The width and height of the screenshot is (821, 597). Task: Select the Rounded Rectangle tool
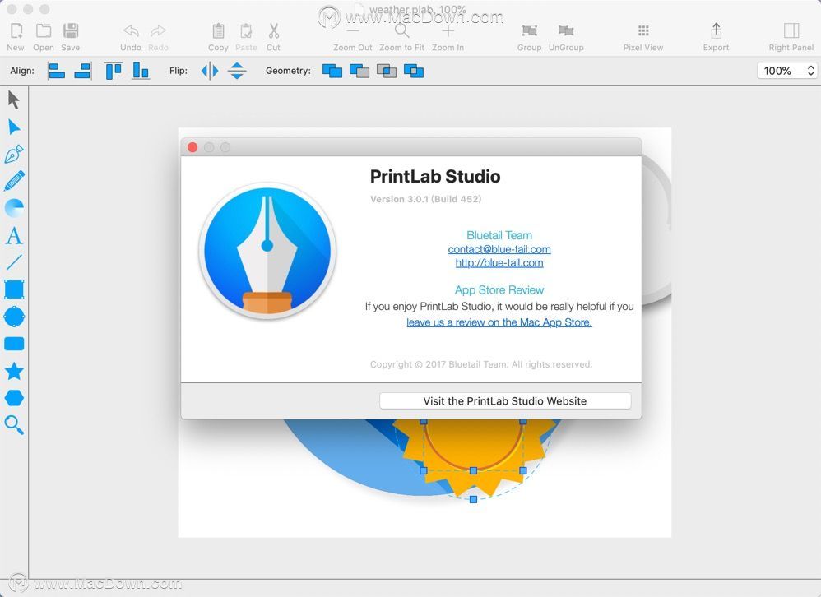click(14, 344)
